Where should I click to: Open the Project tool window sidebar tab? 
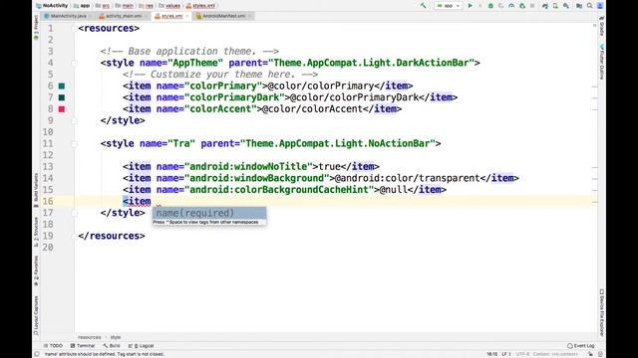36,27
